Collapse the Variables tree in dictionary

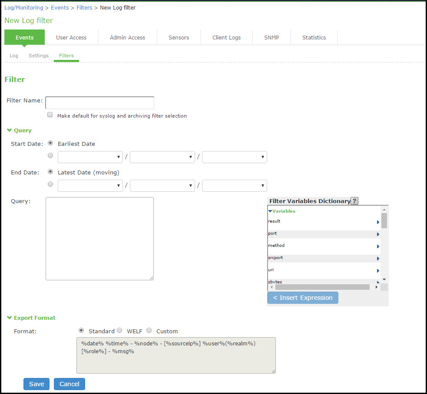coord(270,211)
